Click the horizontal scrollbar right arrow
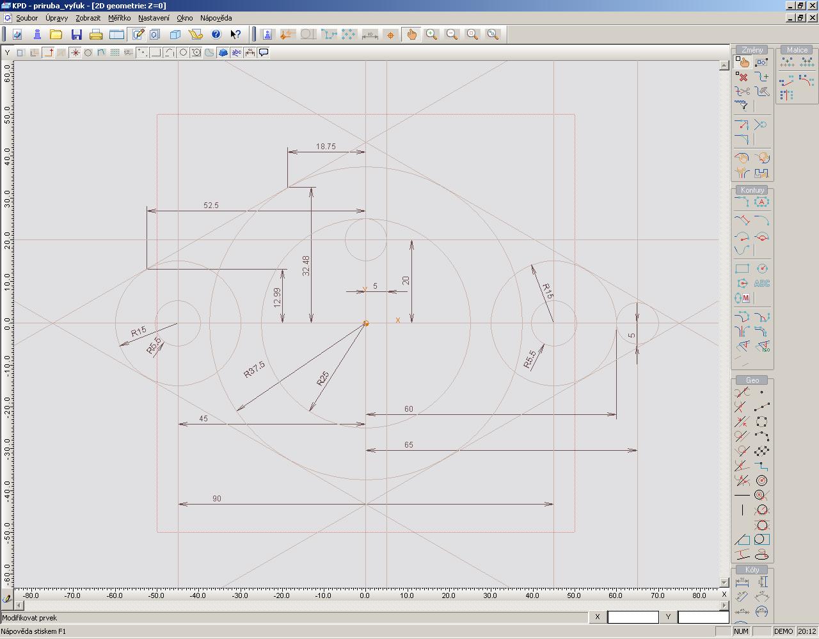819x639 pixels. coord(724,605)
